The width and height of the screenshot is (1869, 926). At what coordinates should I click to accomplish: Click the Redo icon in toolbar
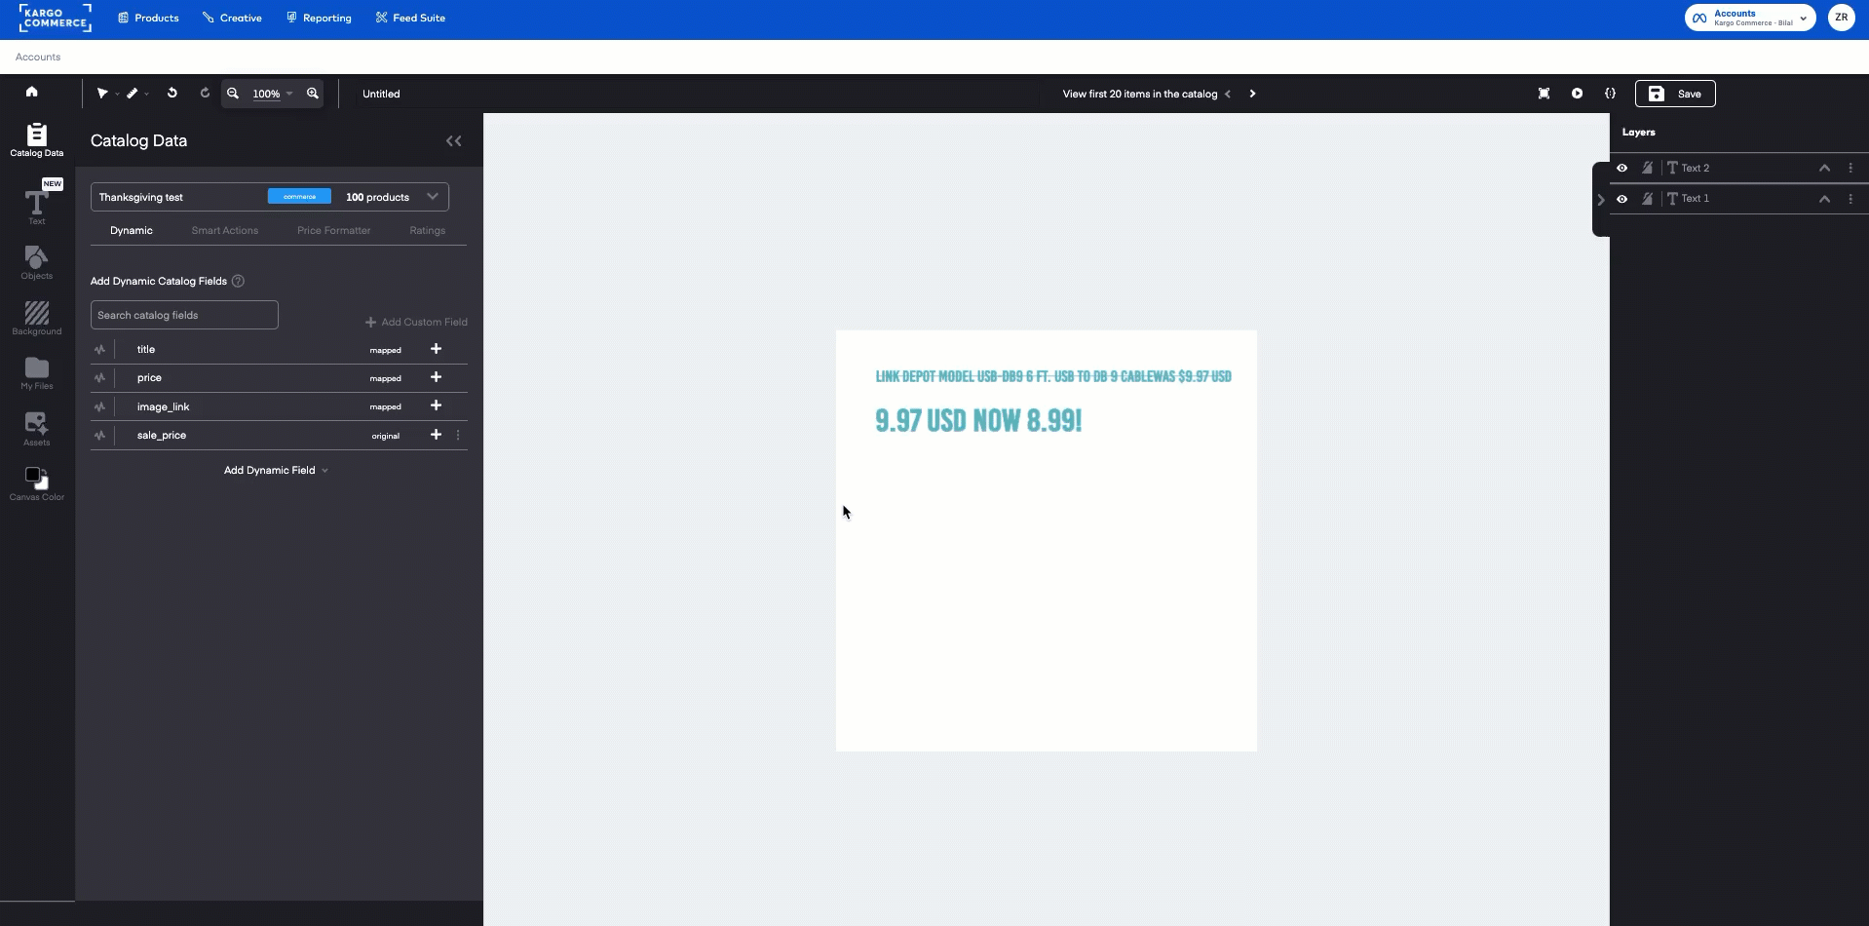click(x=206, y=93)
